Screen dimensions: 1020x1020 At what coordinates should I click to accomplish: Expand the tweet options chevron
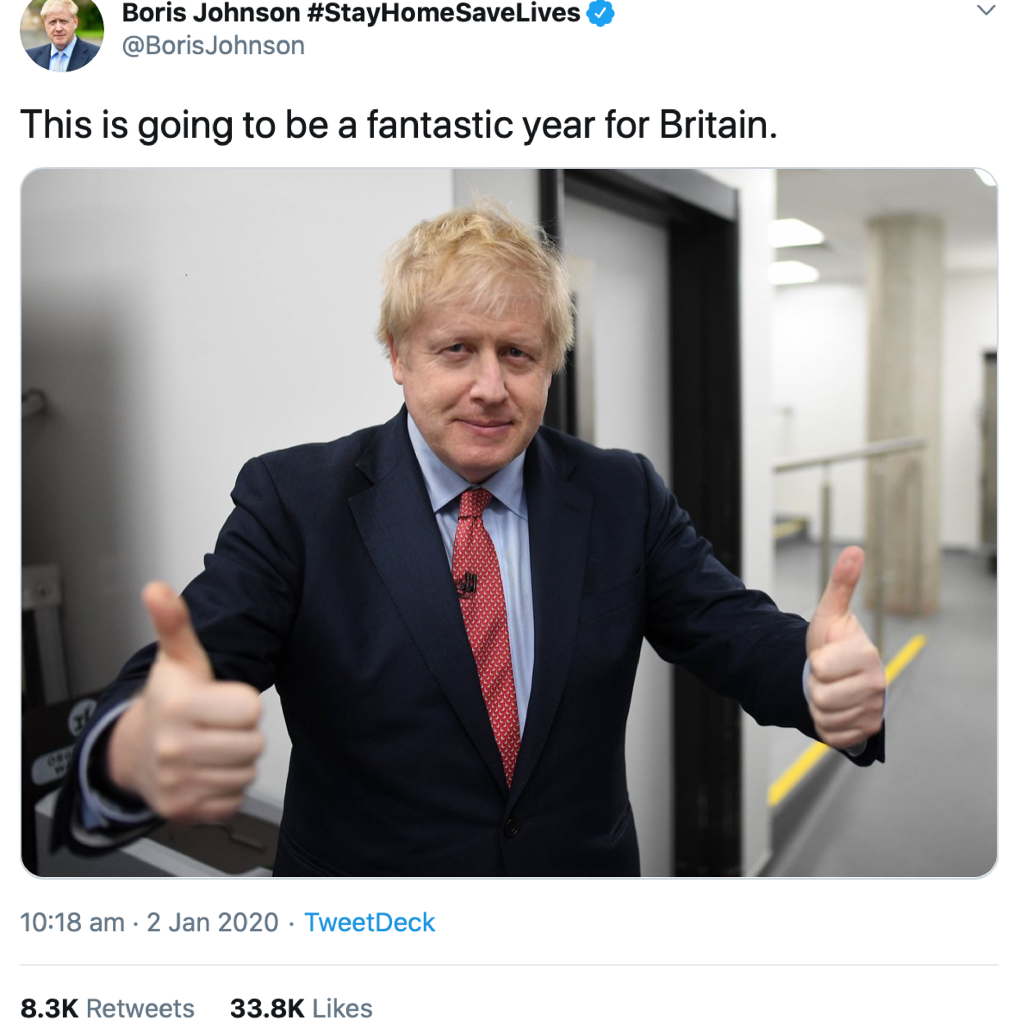coord(986,10)
